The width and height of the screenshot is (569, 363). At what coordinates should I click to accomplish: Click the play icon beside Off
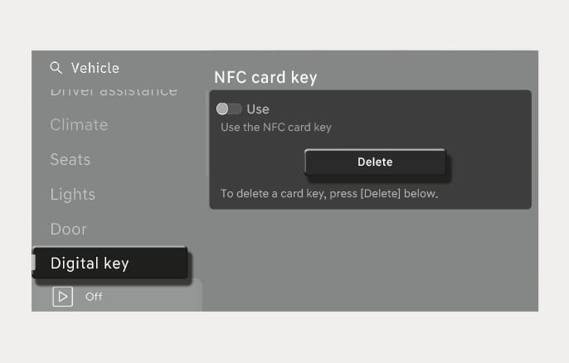tap(62, 297)
